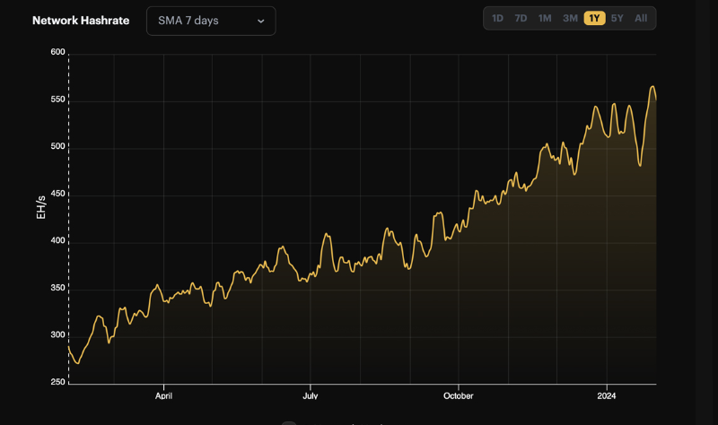This screenshot has height=425, width=718.
Task: Click the highlighted 1Y range button
Action: coord(594,18)
